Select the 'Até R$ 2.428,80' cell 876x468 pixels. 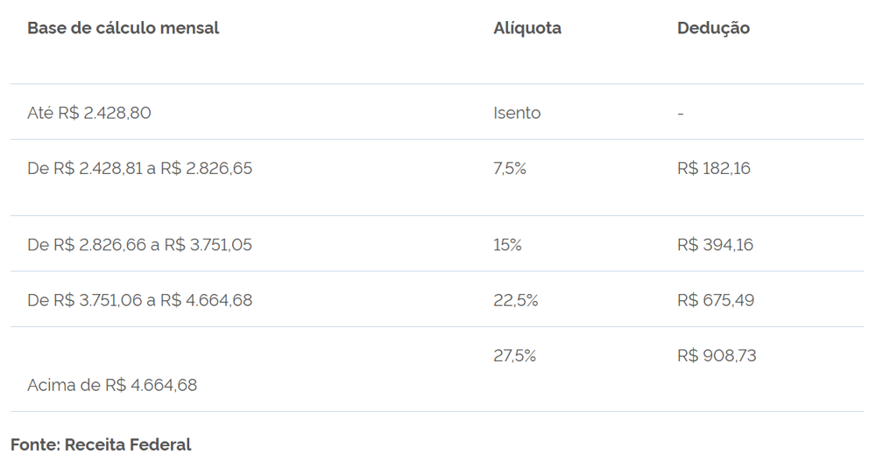(89, 113)
